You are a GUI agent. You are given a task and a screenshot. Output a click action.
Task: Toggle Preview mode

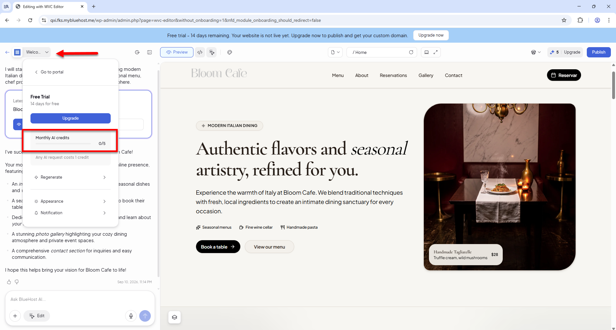[x=177, y=52]
